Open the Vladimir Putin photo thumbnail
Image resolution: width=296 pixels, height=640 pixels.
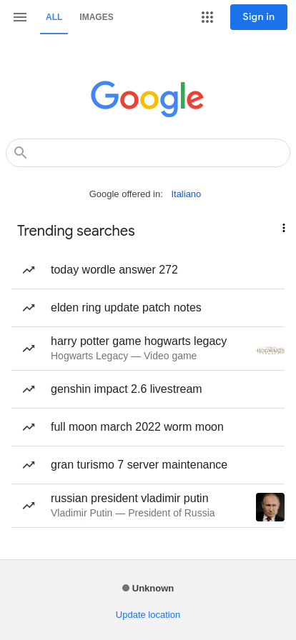[x=270, y=507]
